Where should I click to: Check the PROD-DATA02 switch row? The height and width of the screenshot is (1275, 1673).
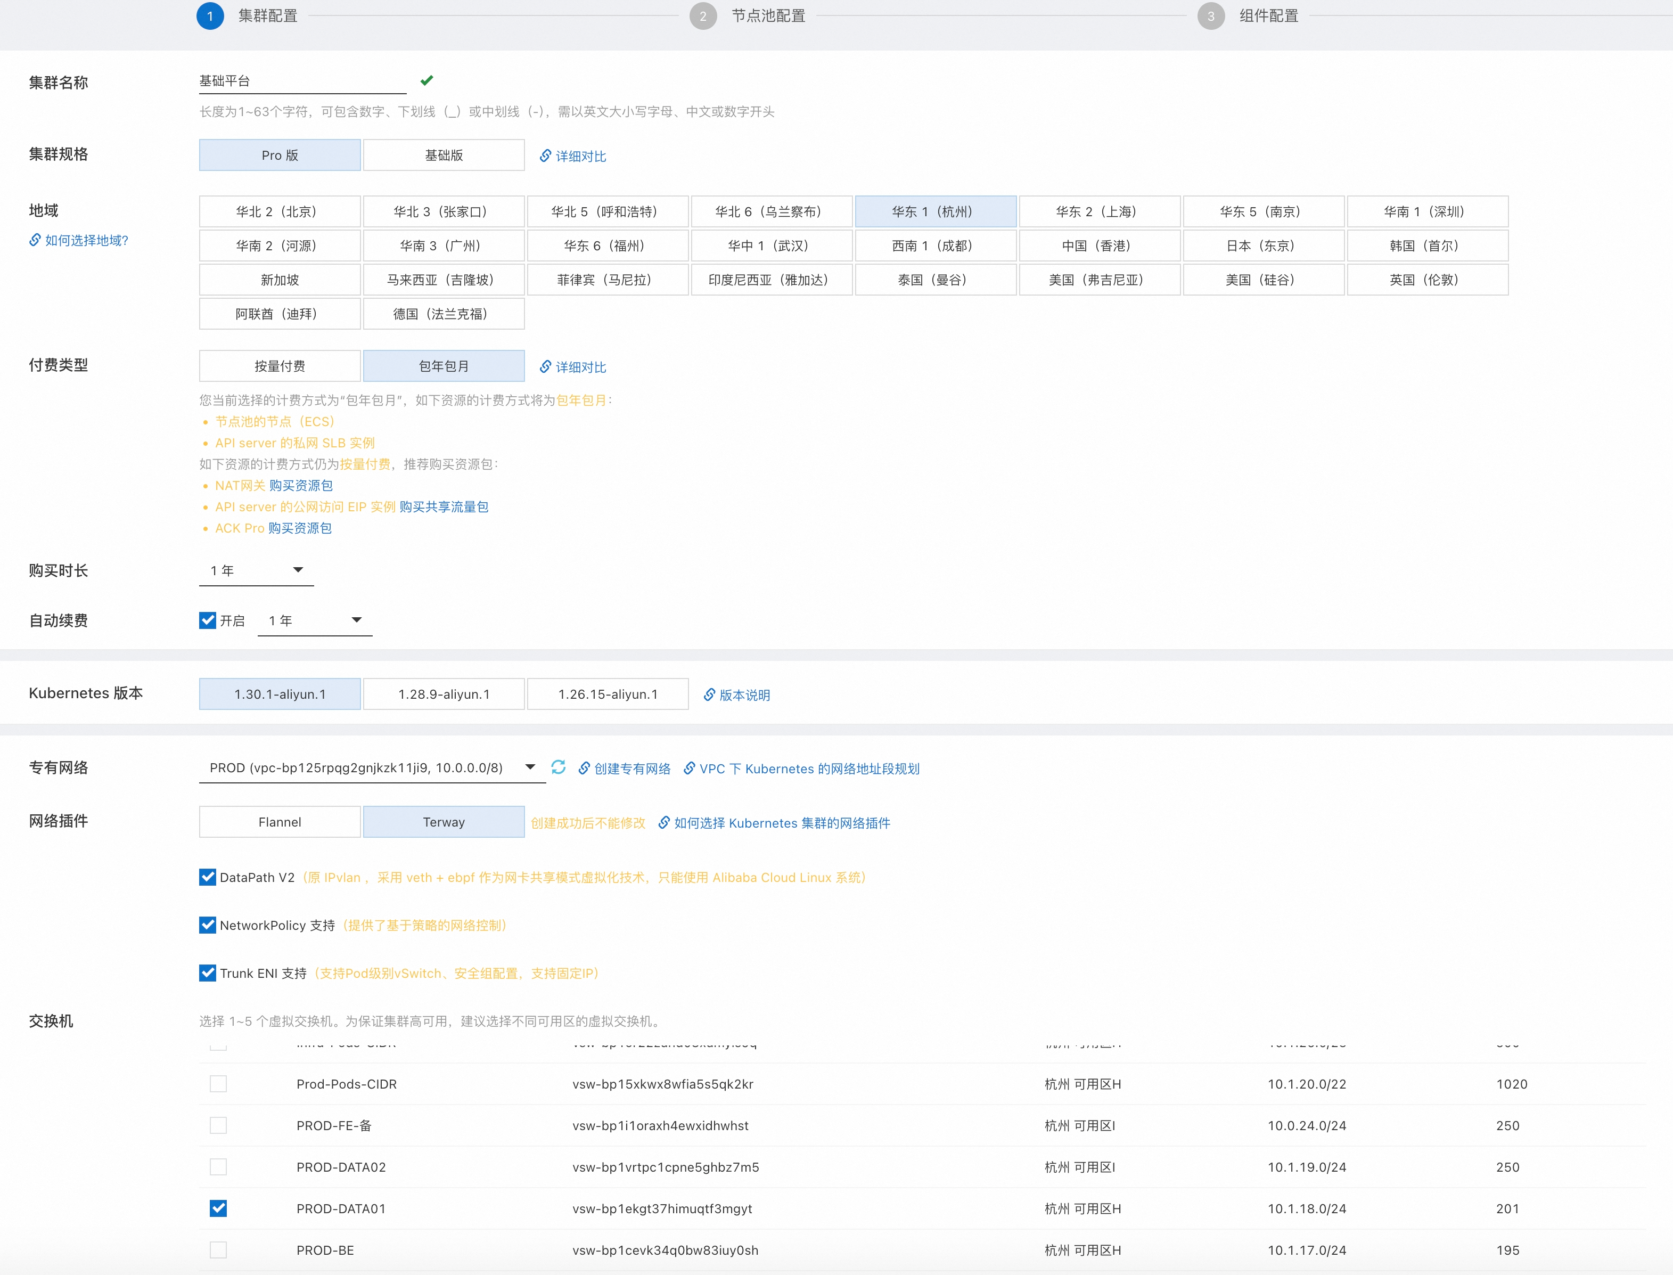click(218, 1167)
